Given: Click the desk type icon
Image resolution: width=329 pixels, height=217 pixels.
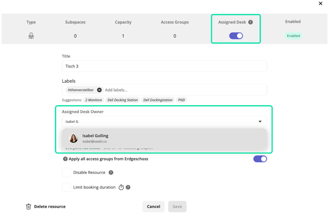Looking at the screenshot, I should click(x=31, y=36).
